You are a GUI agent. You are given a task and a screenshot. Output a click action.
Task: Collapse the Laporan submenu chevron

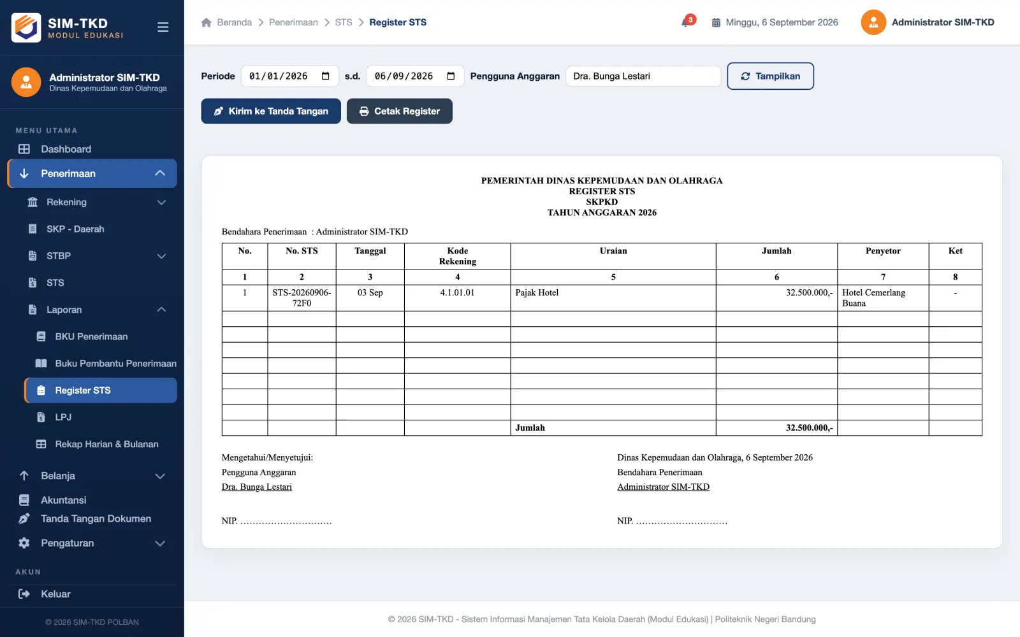point(161,310)
